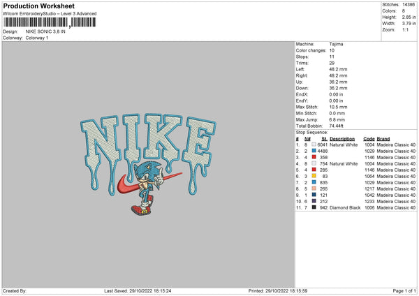
Task: Select the red swatch in stop row 3
Action: pyautogui.click(x=314, y=157)
